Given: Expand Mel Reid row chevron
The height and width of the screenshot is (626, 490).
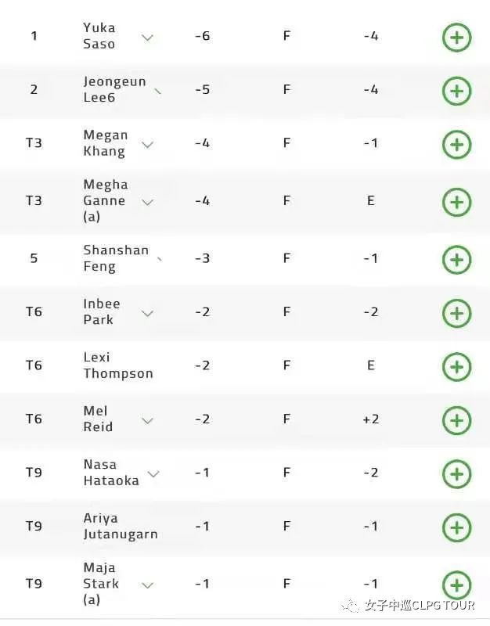Looking at the screenshot, I should [x=147, y=421].
